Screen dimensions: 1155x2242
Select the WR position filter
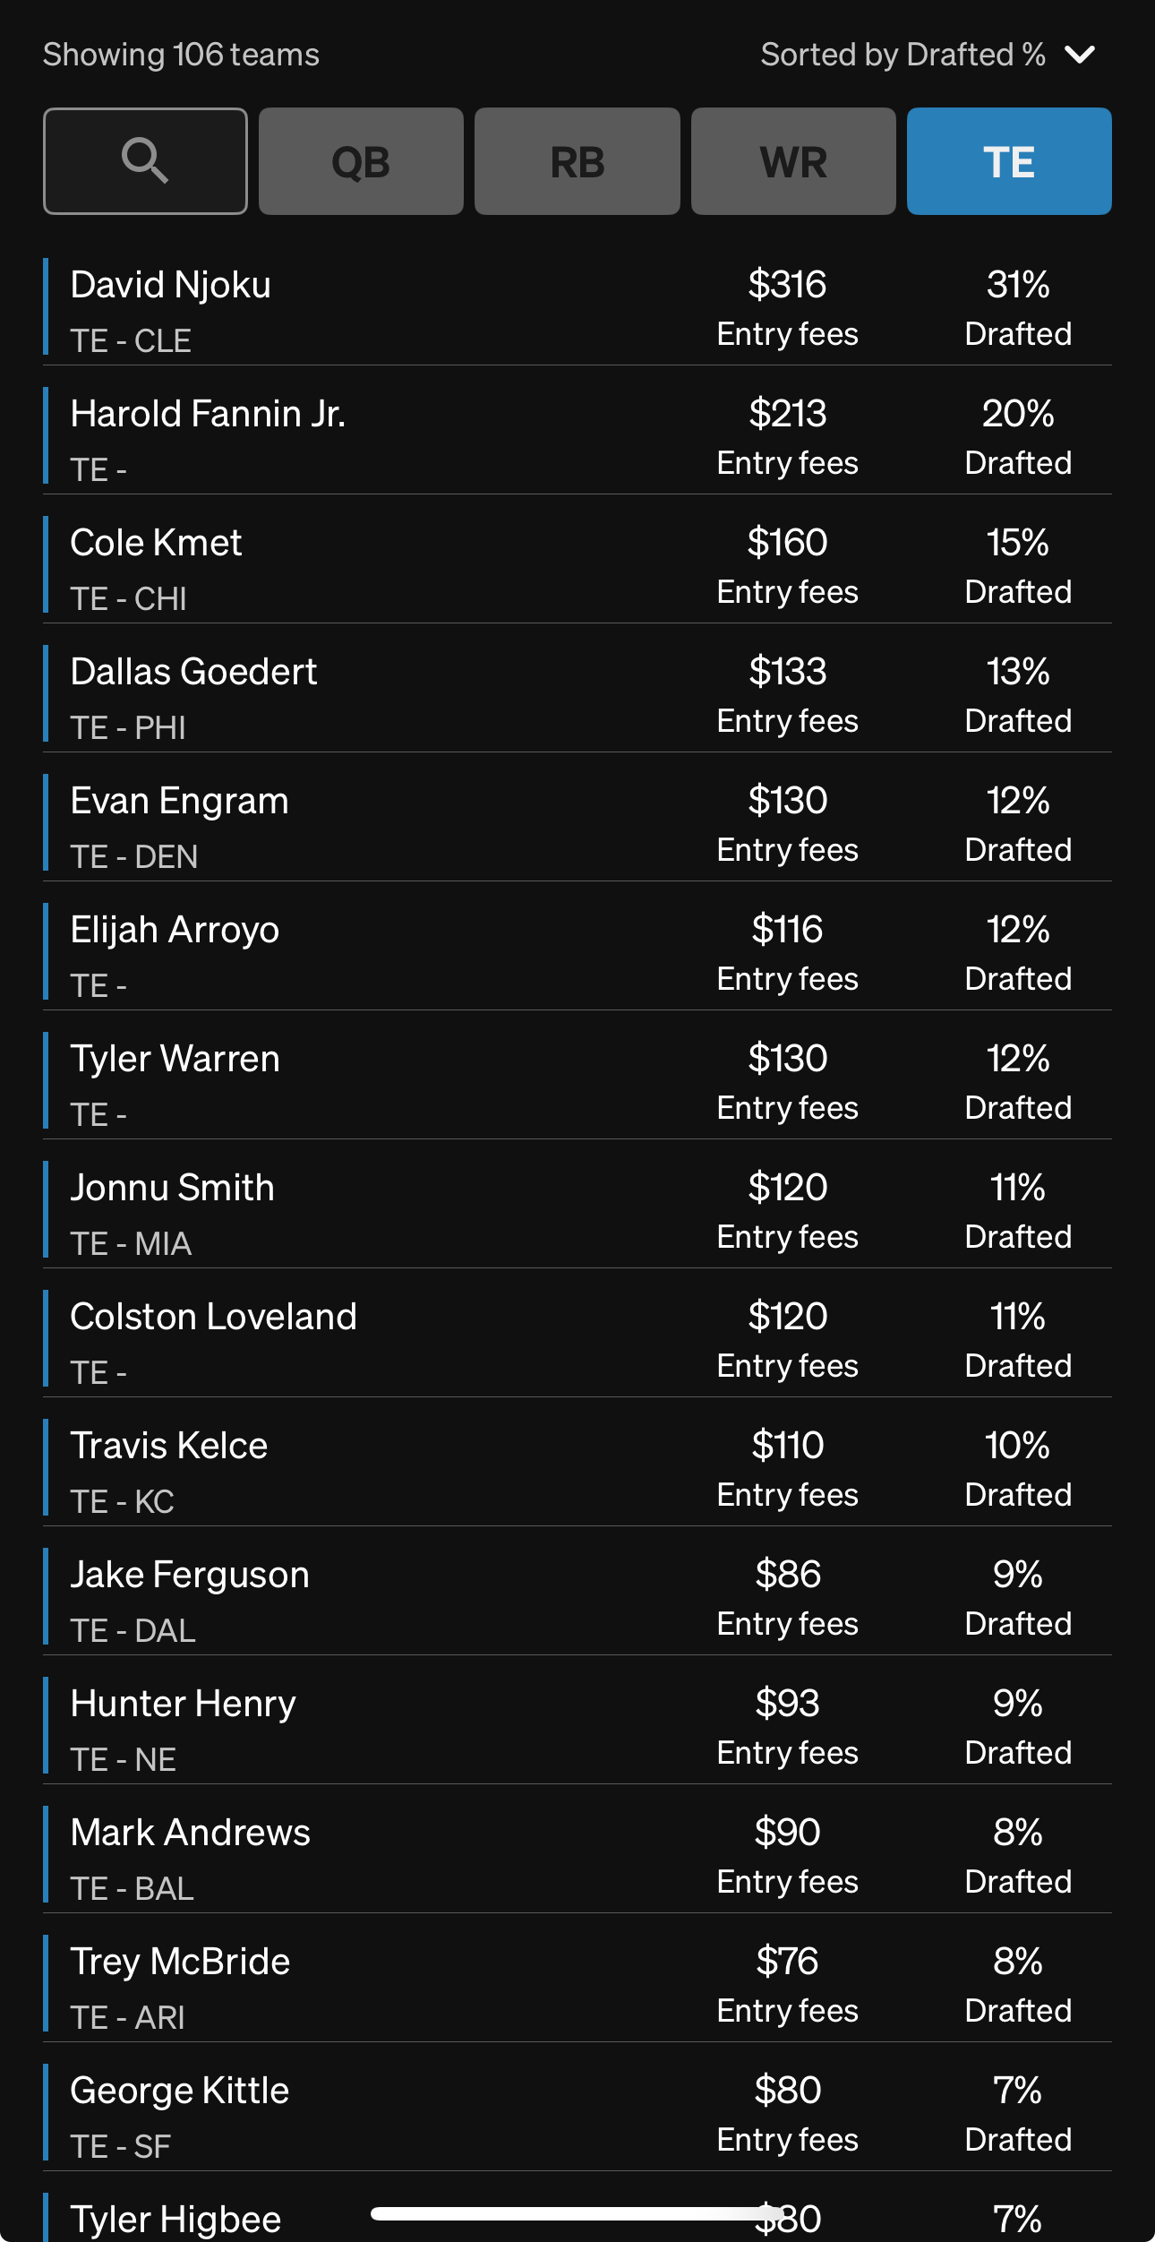(x=792, y=161)
